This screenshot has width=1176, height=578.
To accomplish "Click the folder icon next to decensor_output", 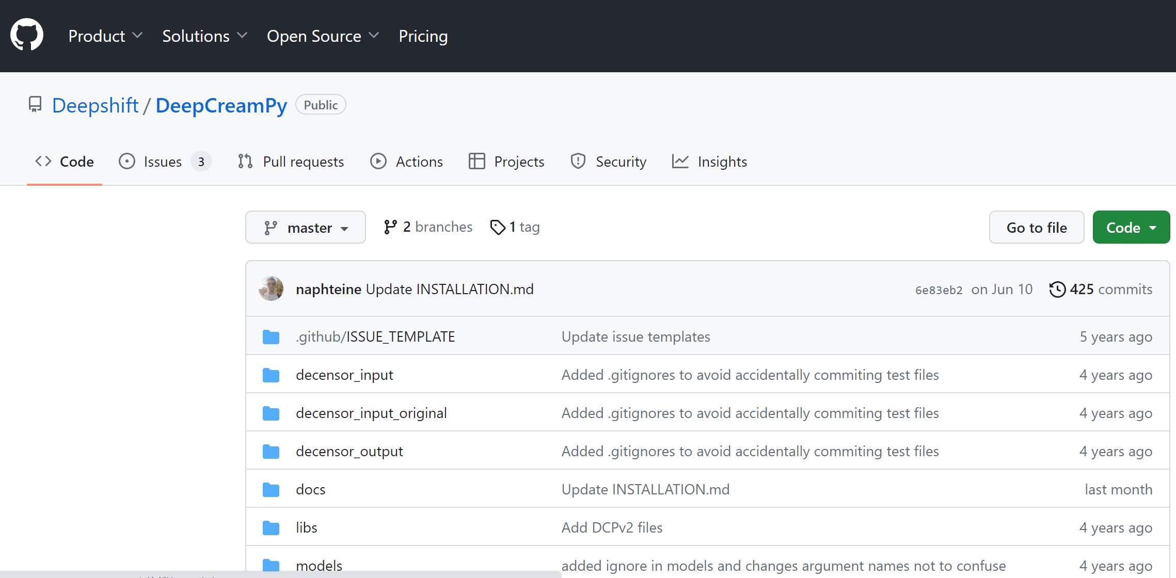I will pyautogui.click(x=271, y=452).
